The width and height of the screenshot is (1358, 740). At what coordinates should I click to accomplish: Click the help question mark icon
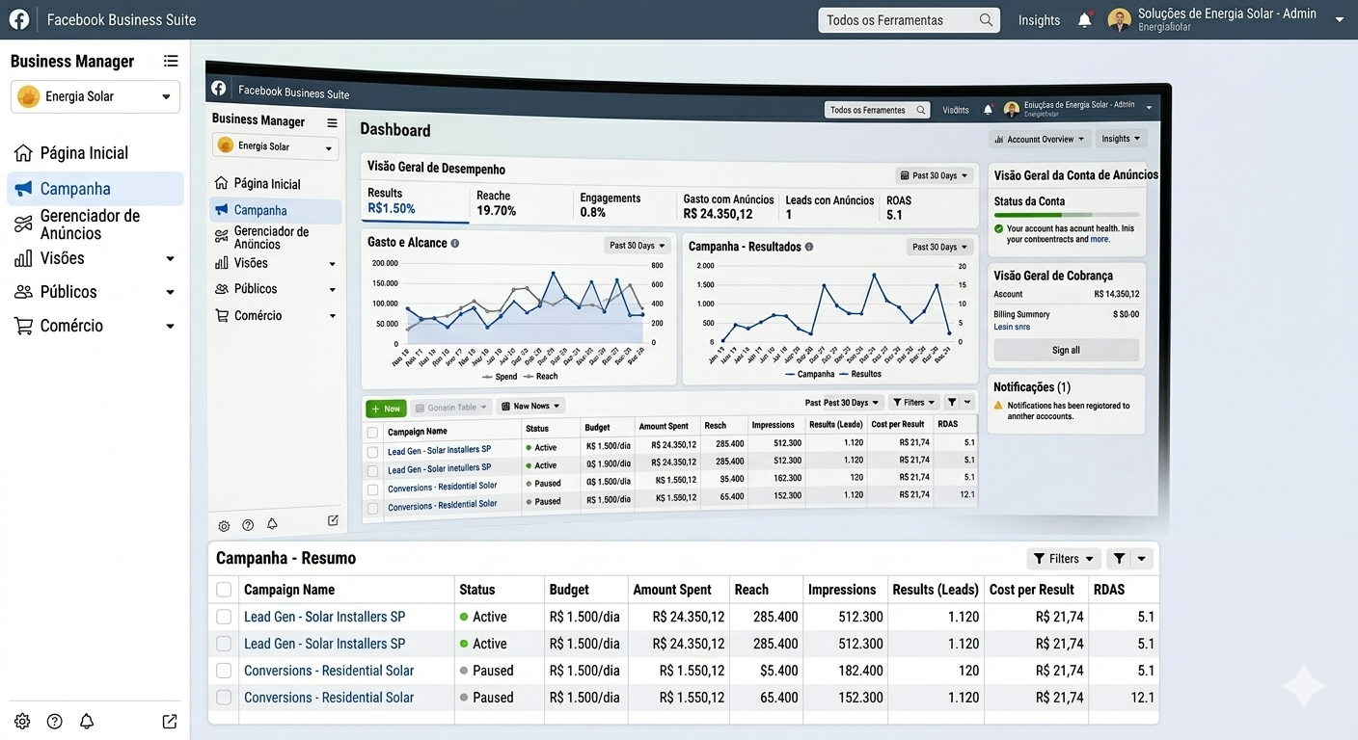click(x=55, y=721)
